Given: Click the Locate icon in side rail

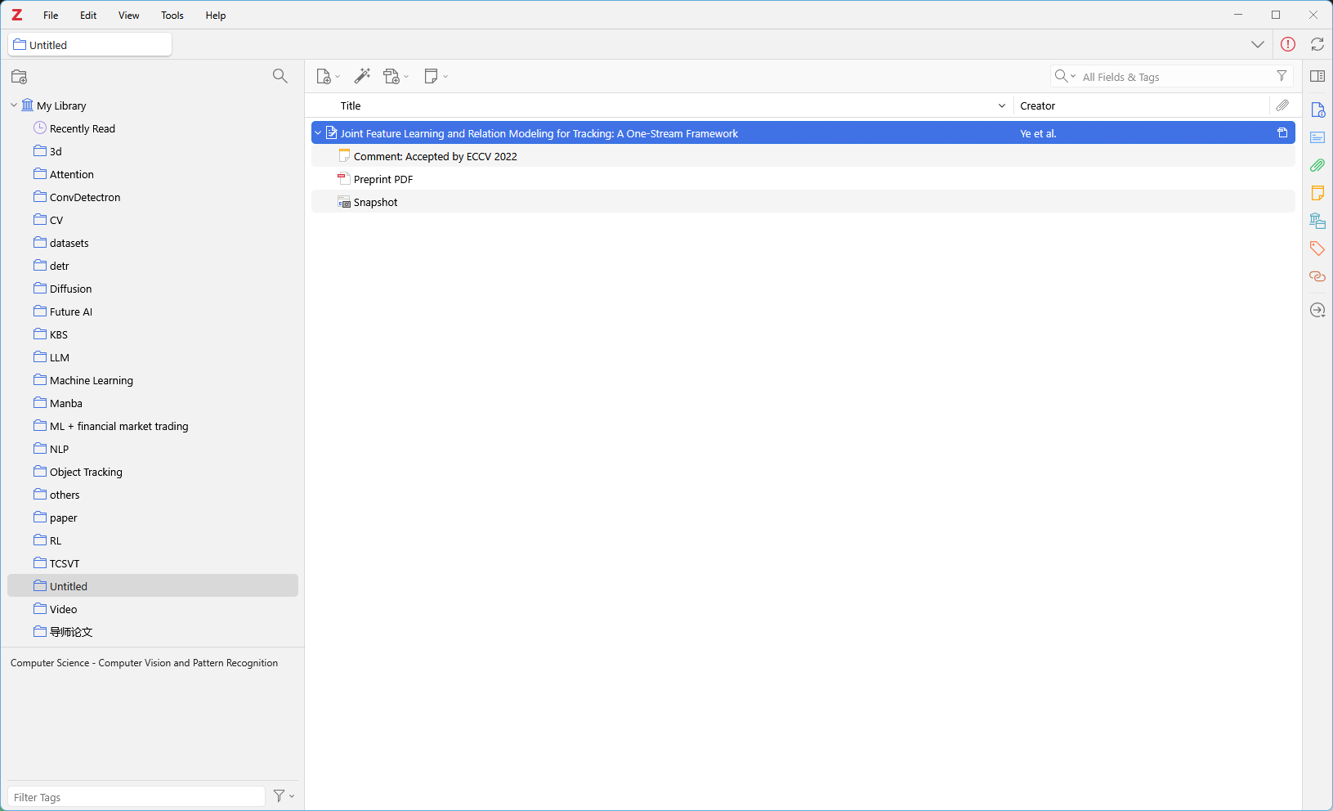Looking at the screenshot, I should (x=1317, y=311).
